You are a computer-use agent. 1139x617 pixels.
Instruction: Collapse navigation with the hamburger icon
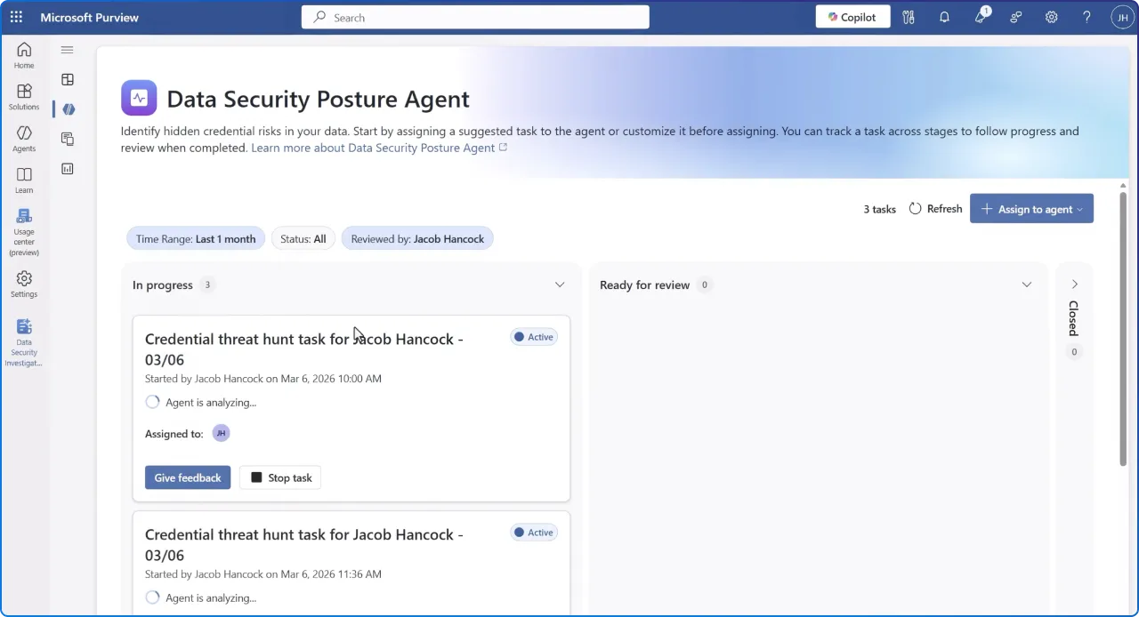(x=67, y=50)
